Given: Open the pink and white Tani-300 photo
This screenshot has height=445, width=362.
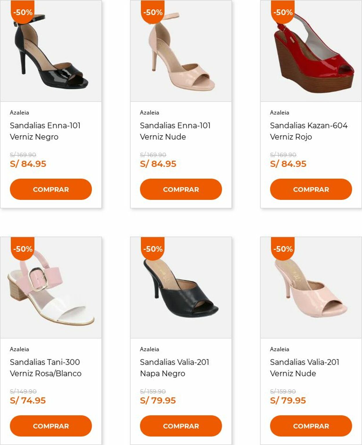Looking at the screenshot, I should point(51,290).
